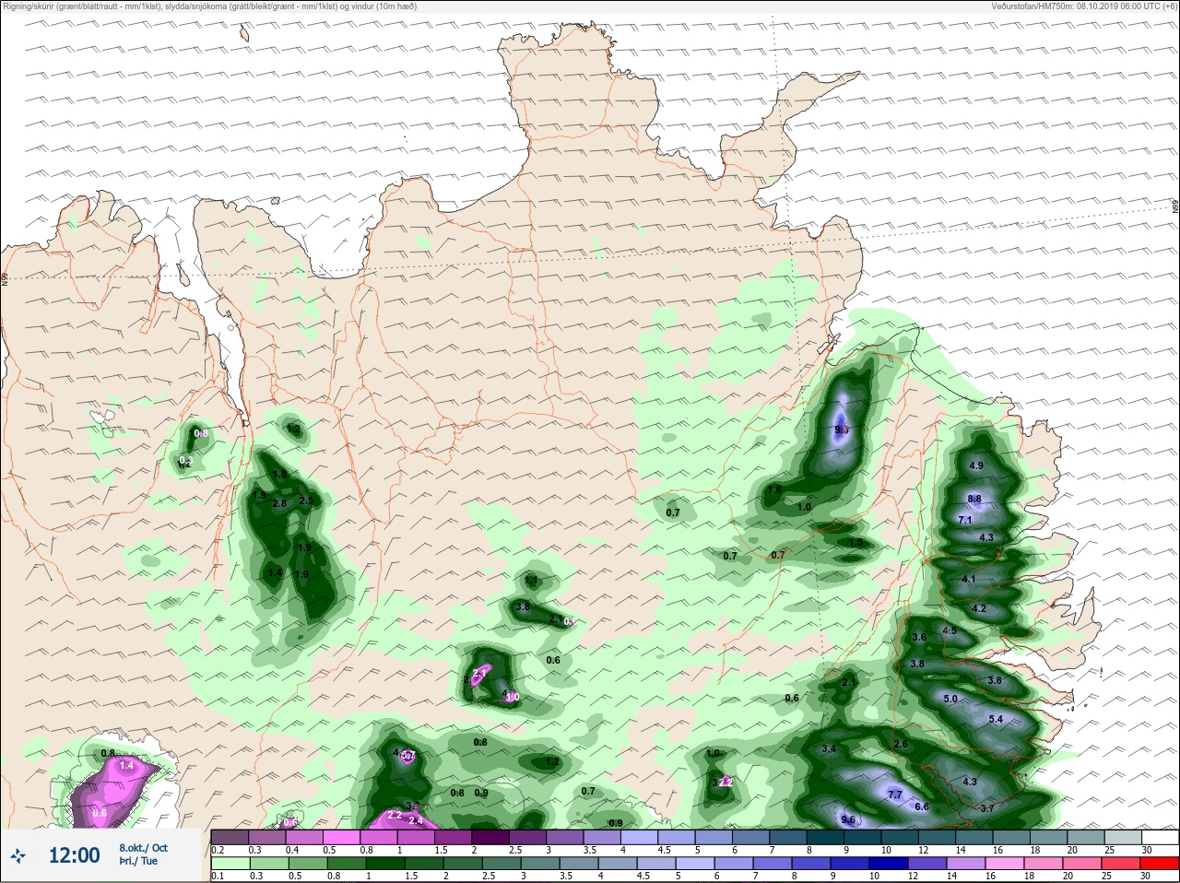Click the 3.4 precipitation value on map
This screenshot has height=883, width=1180.
828,748
